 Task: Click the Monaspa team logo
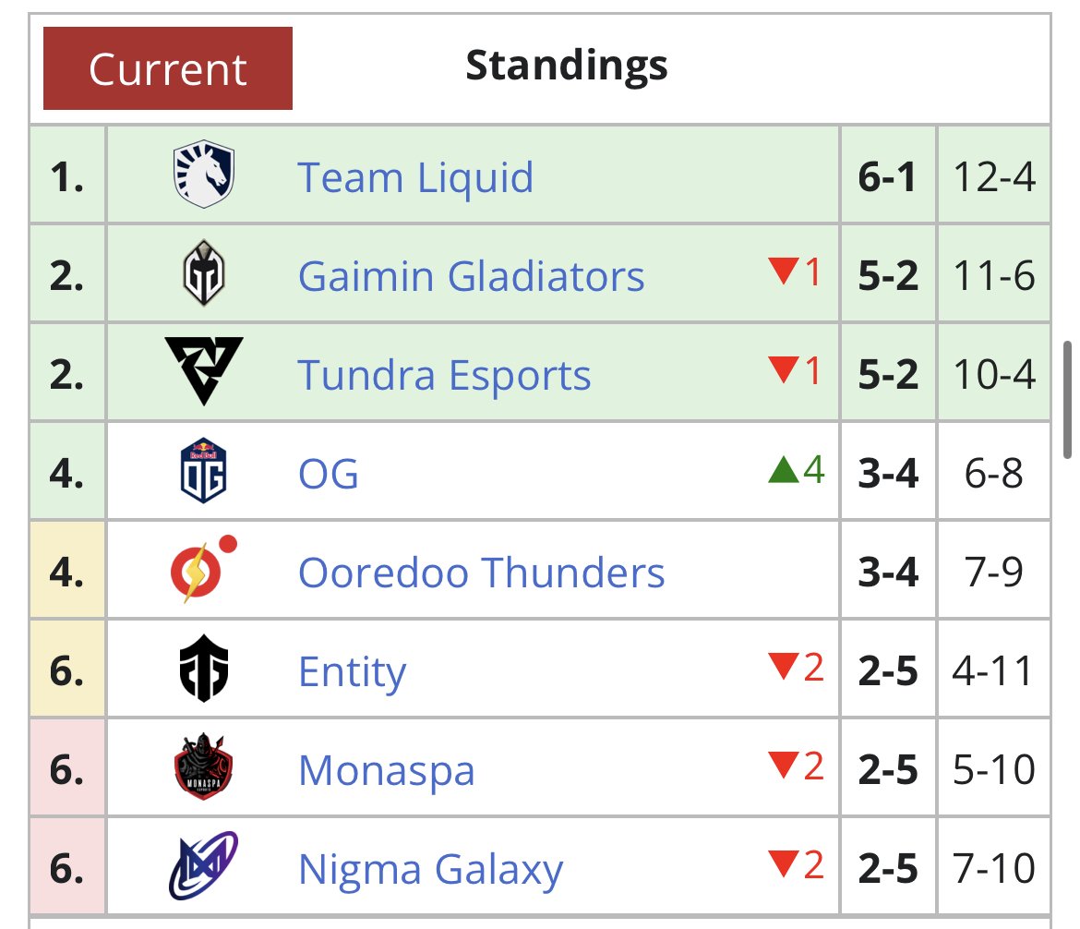pos(204,767)
